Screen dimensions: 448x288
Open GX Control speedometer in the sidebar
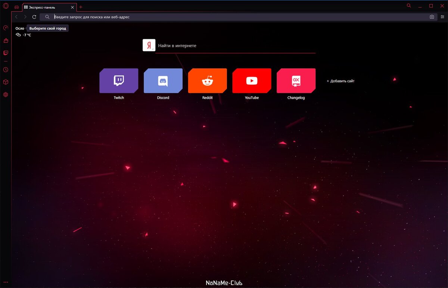tap(6, 28)
